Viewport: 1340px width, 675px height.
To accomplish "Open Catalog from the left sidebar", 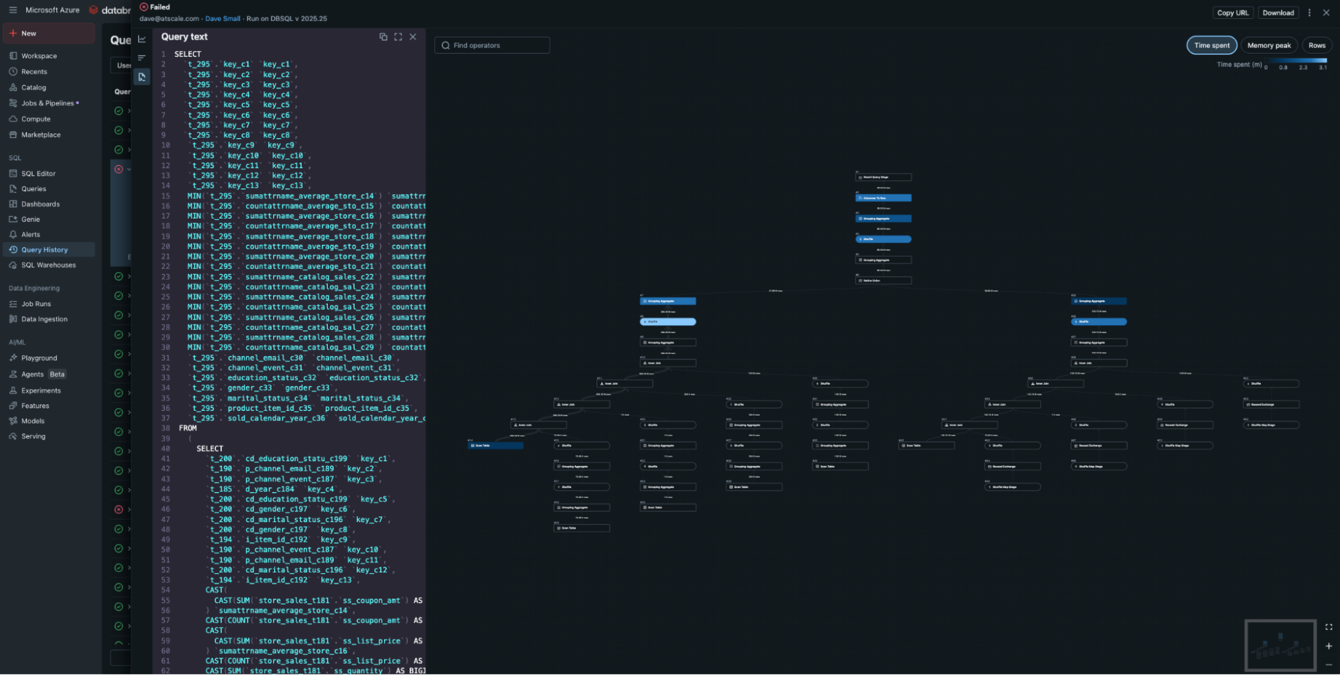I will point(32,87).
